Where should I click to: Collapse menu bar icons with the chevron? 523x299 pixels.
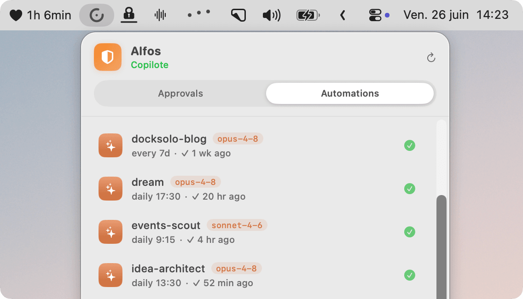pos(342,15)
